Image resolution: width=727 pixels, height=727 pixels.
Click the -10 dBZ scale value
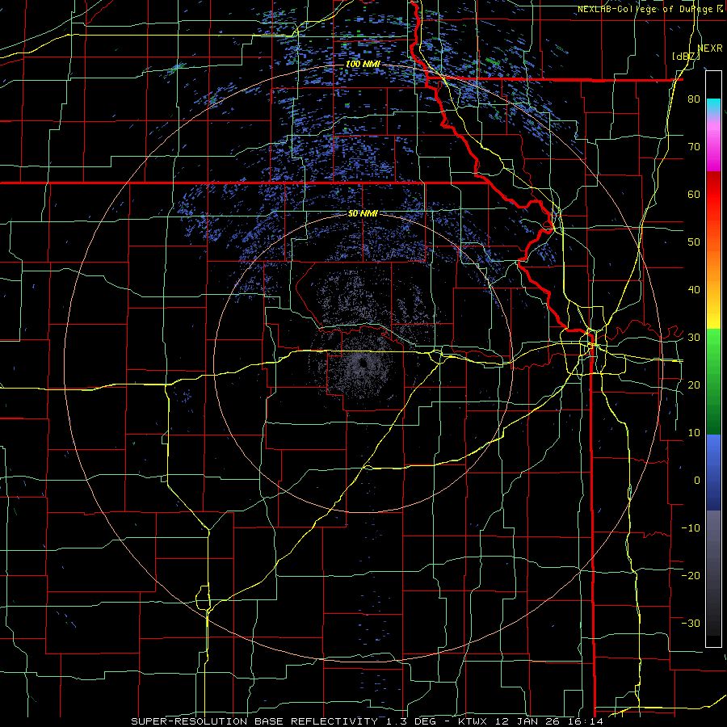point(691,528)
